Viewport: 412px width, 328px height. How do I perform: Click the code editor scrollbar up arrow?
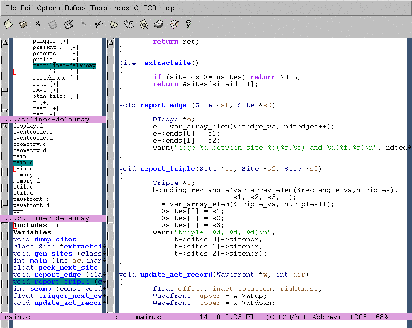coord(111,42)
